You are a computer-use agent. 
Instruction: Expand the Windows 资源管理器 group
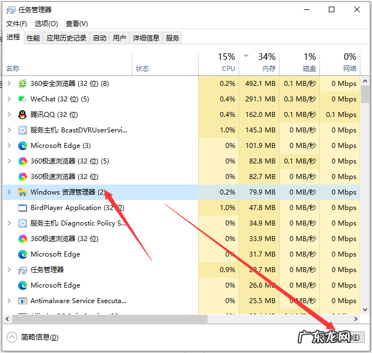tap(9, 192)
